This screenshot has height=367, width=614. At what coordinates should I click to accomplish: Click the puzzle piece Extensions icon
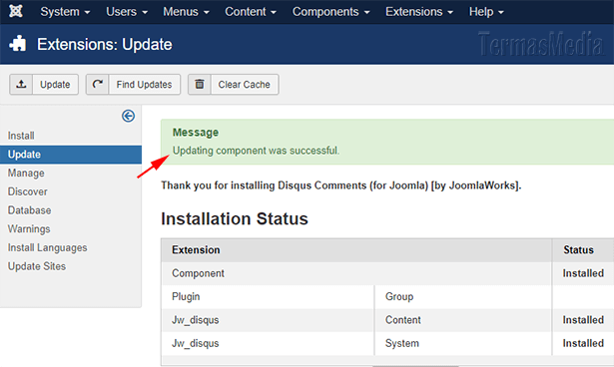tap(18, 44)
